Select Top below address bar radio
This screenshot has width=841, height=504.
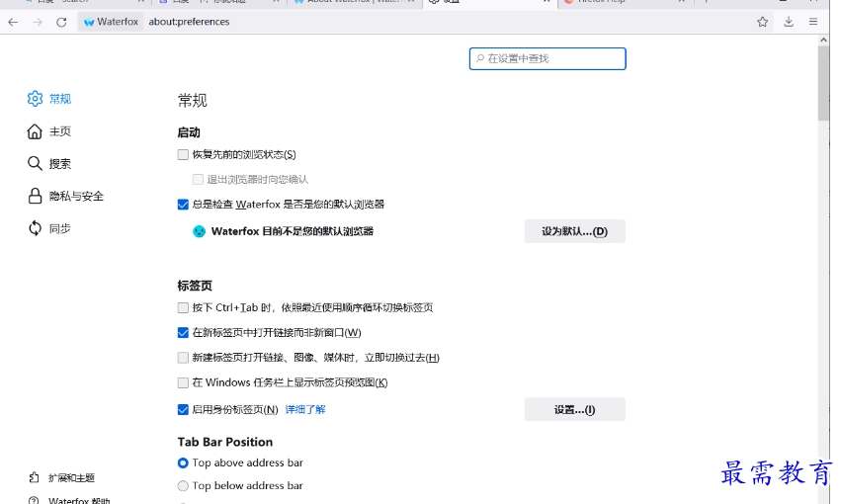click(x=183, y=486)
